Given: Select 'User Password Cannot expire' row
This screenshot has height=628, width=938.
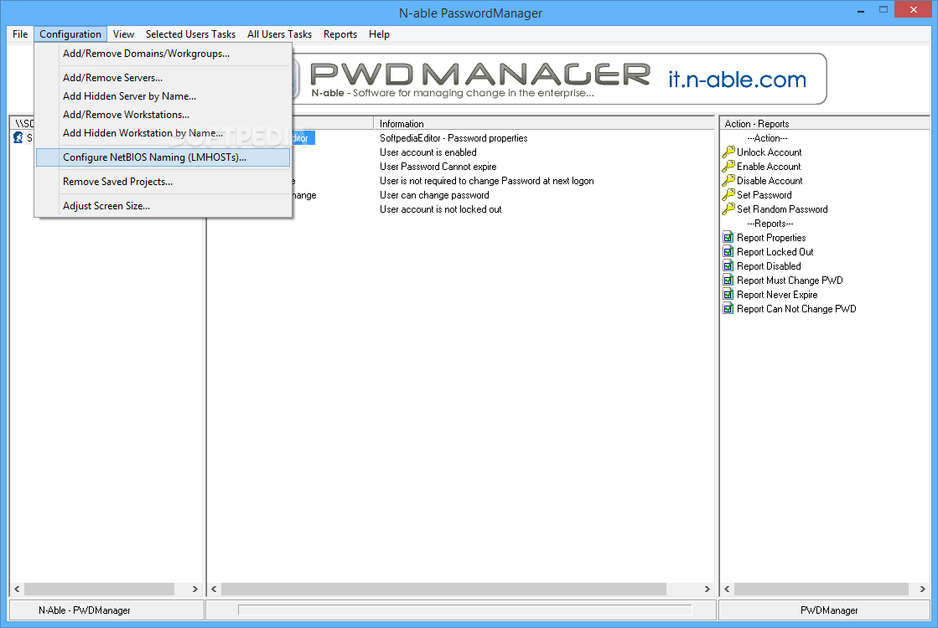Looking at the screenshot, I should [438, 167].
